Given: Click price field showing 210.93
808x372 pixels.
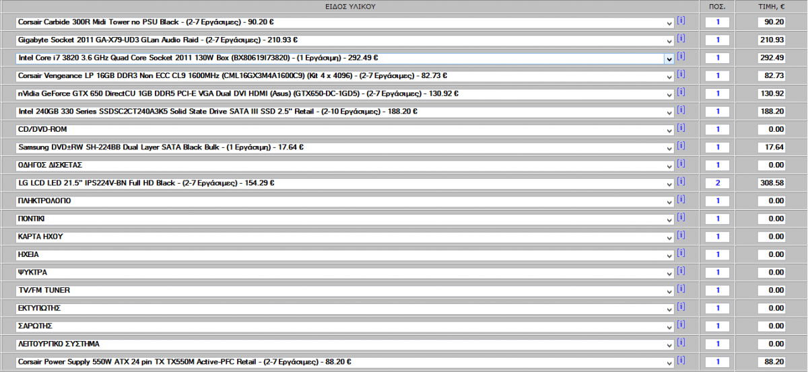Looking at the screenshot, I should [x=772, y=40].
